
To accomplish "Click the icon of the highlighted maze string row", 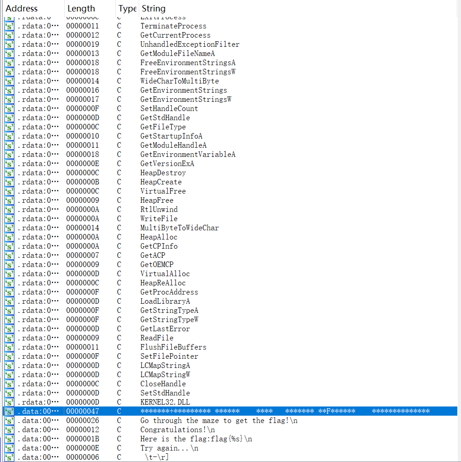I will click(x=9, y=412).
